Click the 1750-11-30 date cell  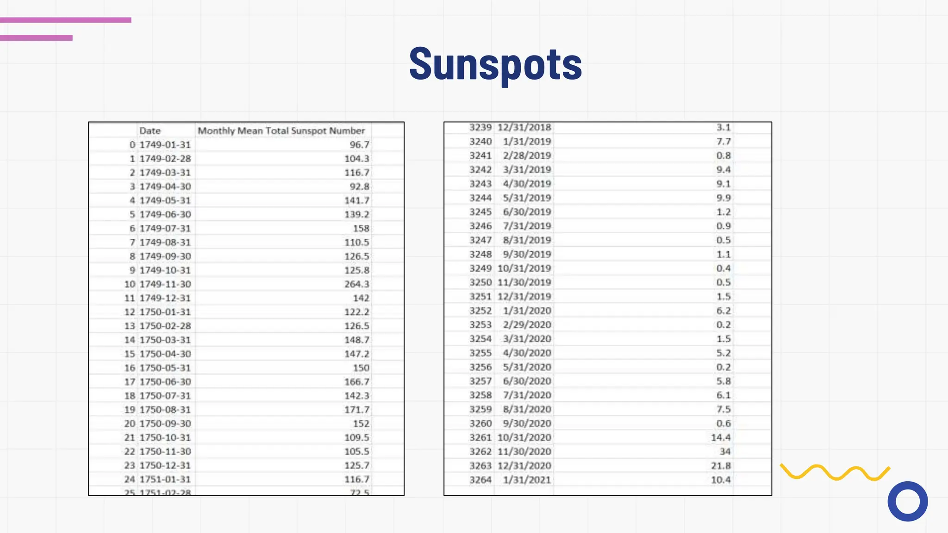(165, 451)
